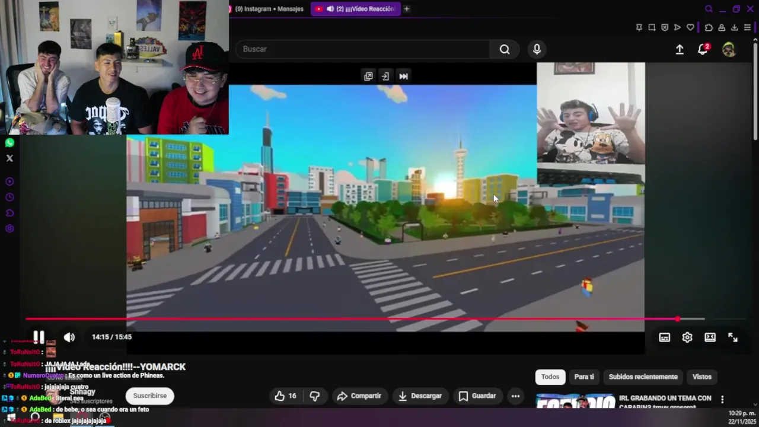Select the Vistos filter chip
Image resolution: width=759 pixels, height=427 pixels.
(702, 377)
